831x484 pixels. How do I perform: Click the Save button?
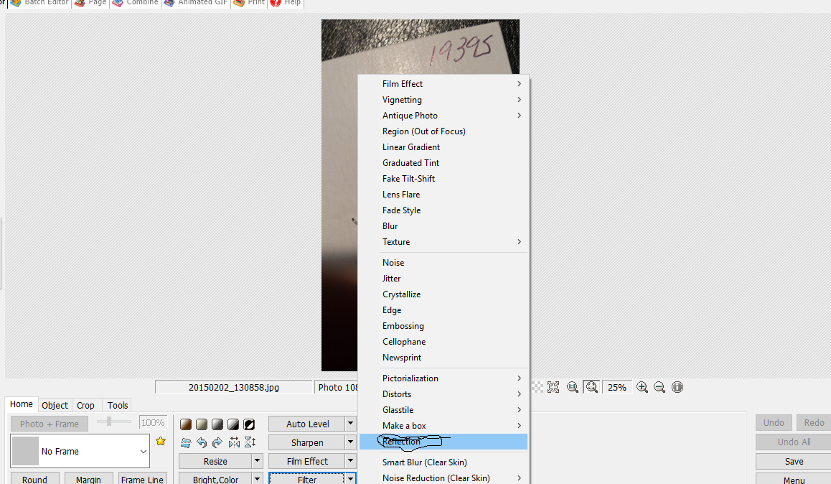794,462
